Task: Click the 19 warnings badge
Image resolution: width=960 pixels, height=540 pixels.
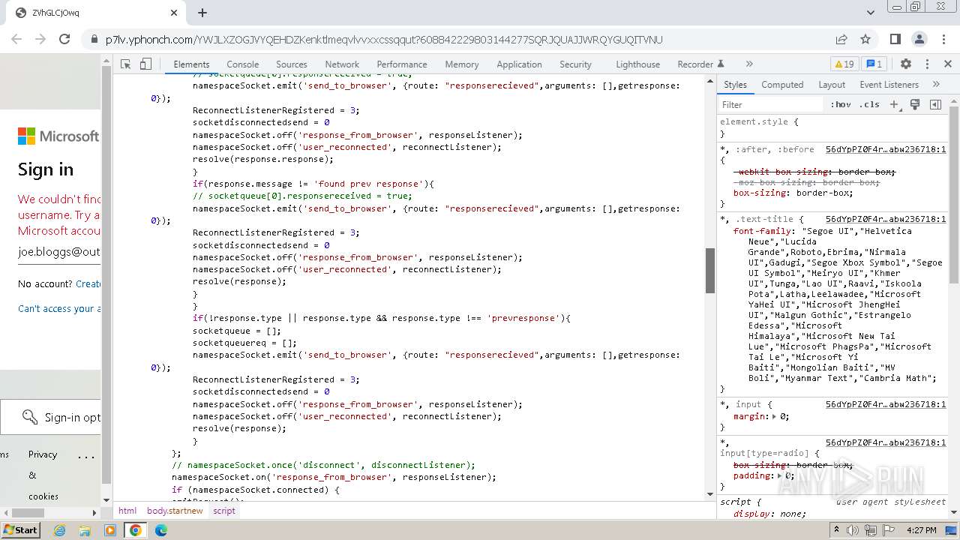Action: point(844,64)
